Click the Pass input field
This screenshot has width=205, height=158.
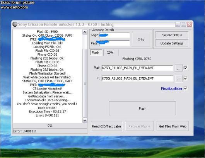click(114, 43)
